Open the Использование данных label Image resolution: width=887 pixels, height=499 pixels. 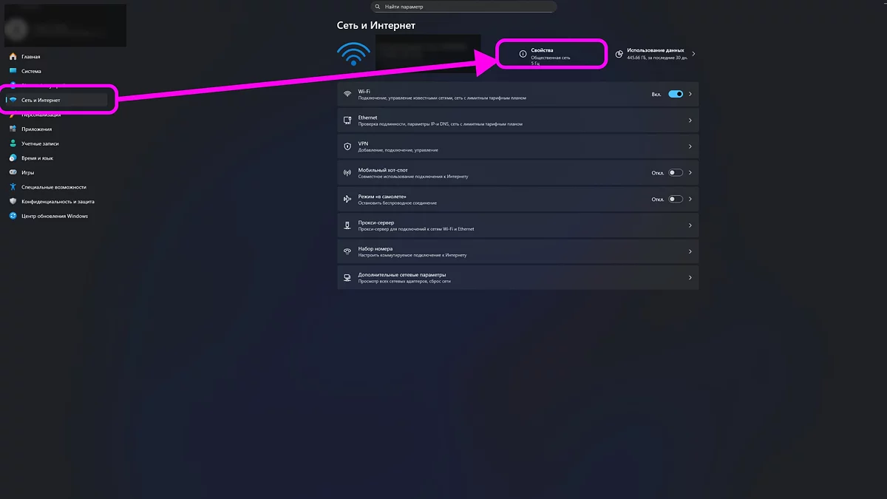(x=656, y=50)
